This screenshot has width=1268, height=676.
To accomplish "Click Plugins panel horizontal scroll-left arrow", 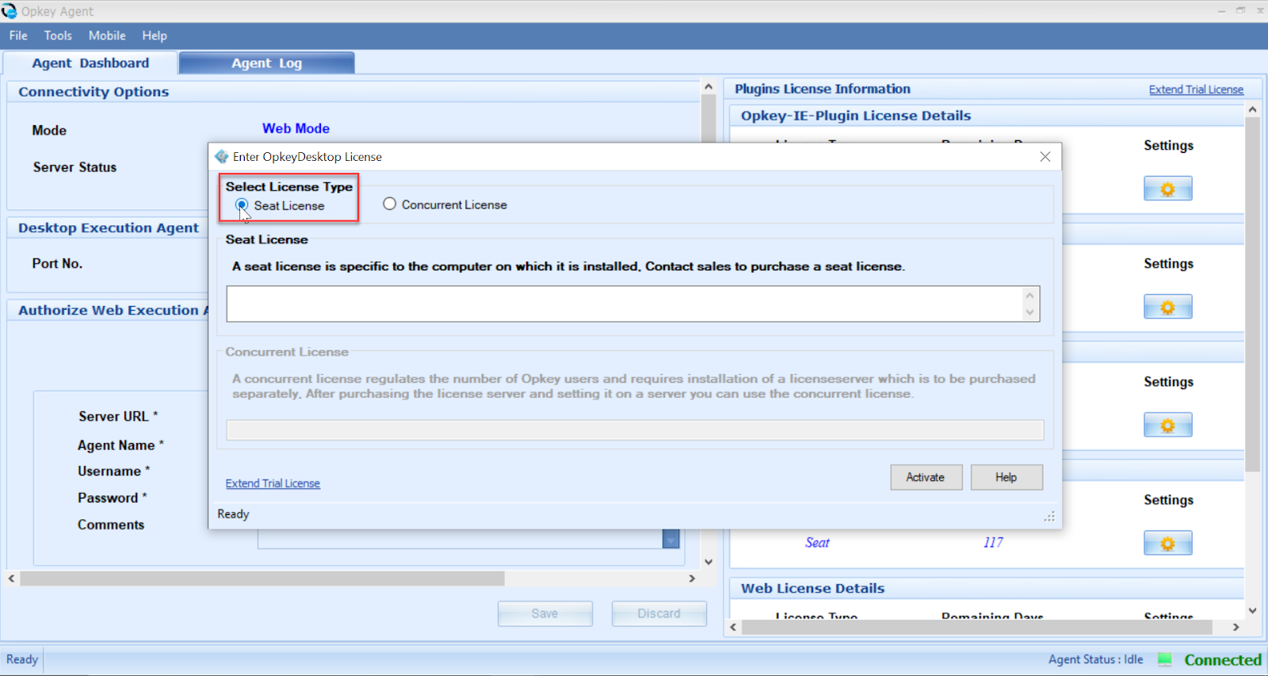I will [733, 627].
